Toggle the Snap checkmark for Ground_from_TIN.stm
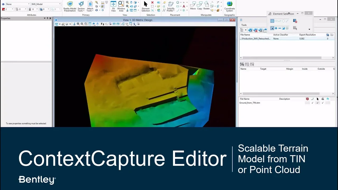This screenshot has height=190, width=338. (x=312, y=103)
